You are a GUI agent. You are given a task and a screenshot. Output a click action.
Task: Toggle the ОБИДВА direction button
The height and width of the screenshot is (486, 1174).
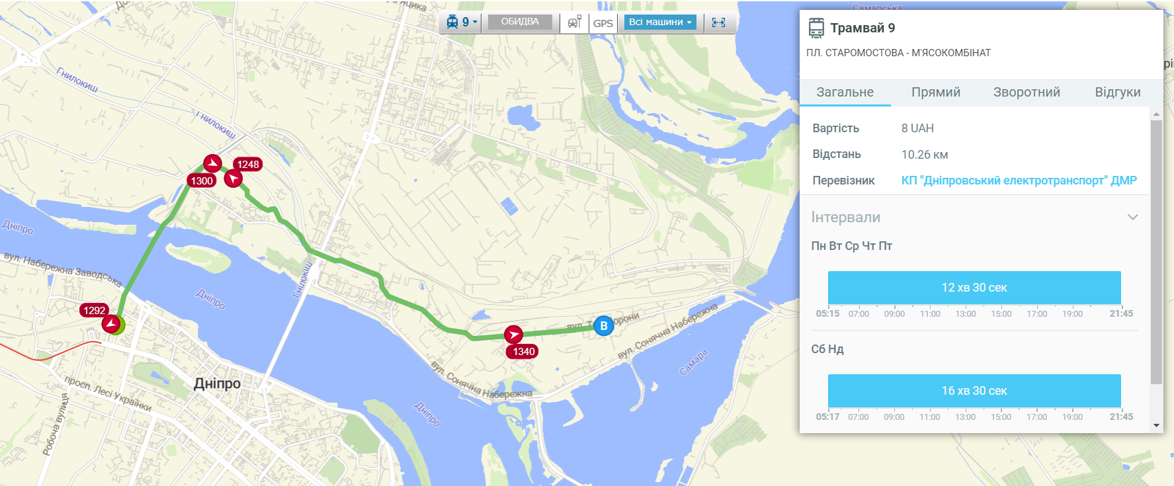(x=520, y=22)
